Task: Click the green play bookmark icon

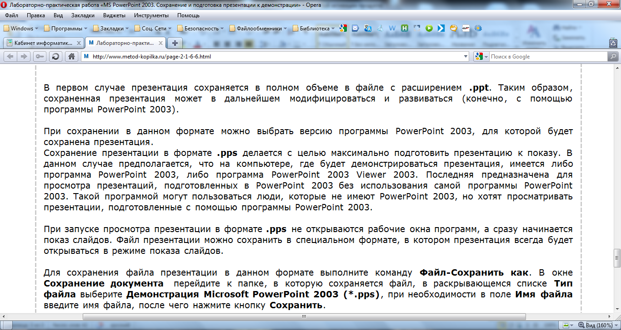Action: pos(429,28)
